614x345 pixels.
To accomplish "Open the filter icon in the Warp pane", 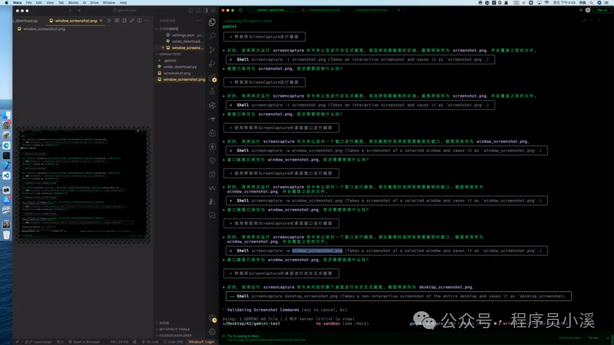I will [598, 20].
